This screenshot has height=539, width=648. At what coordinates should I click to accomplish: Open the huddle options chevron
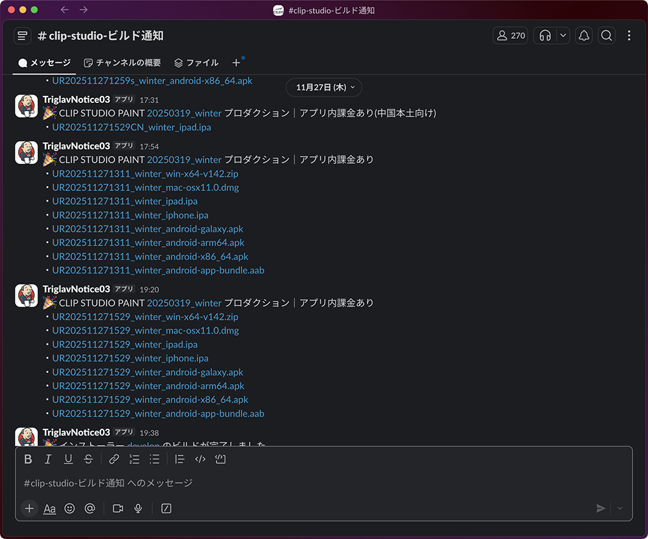(563, 36)
